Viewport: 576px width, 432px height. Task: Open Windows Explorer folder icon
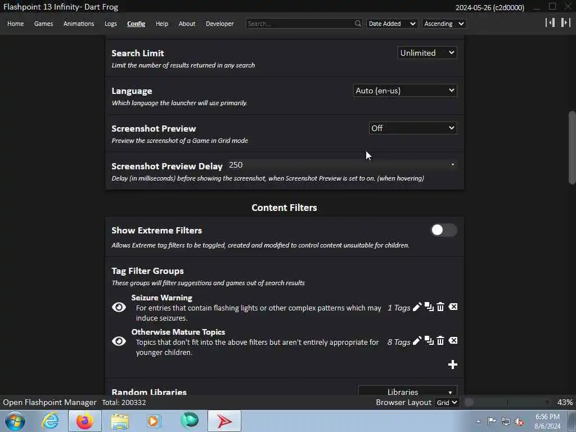[x=120, y=422]
